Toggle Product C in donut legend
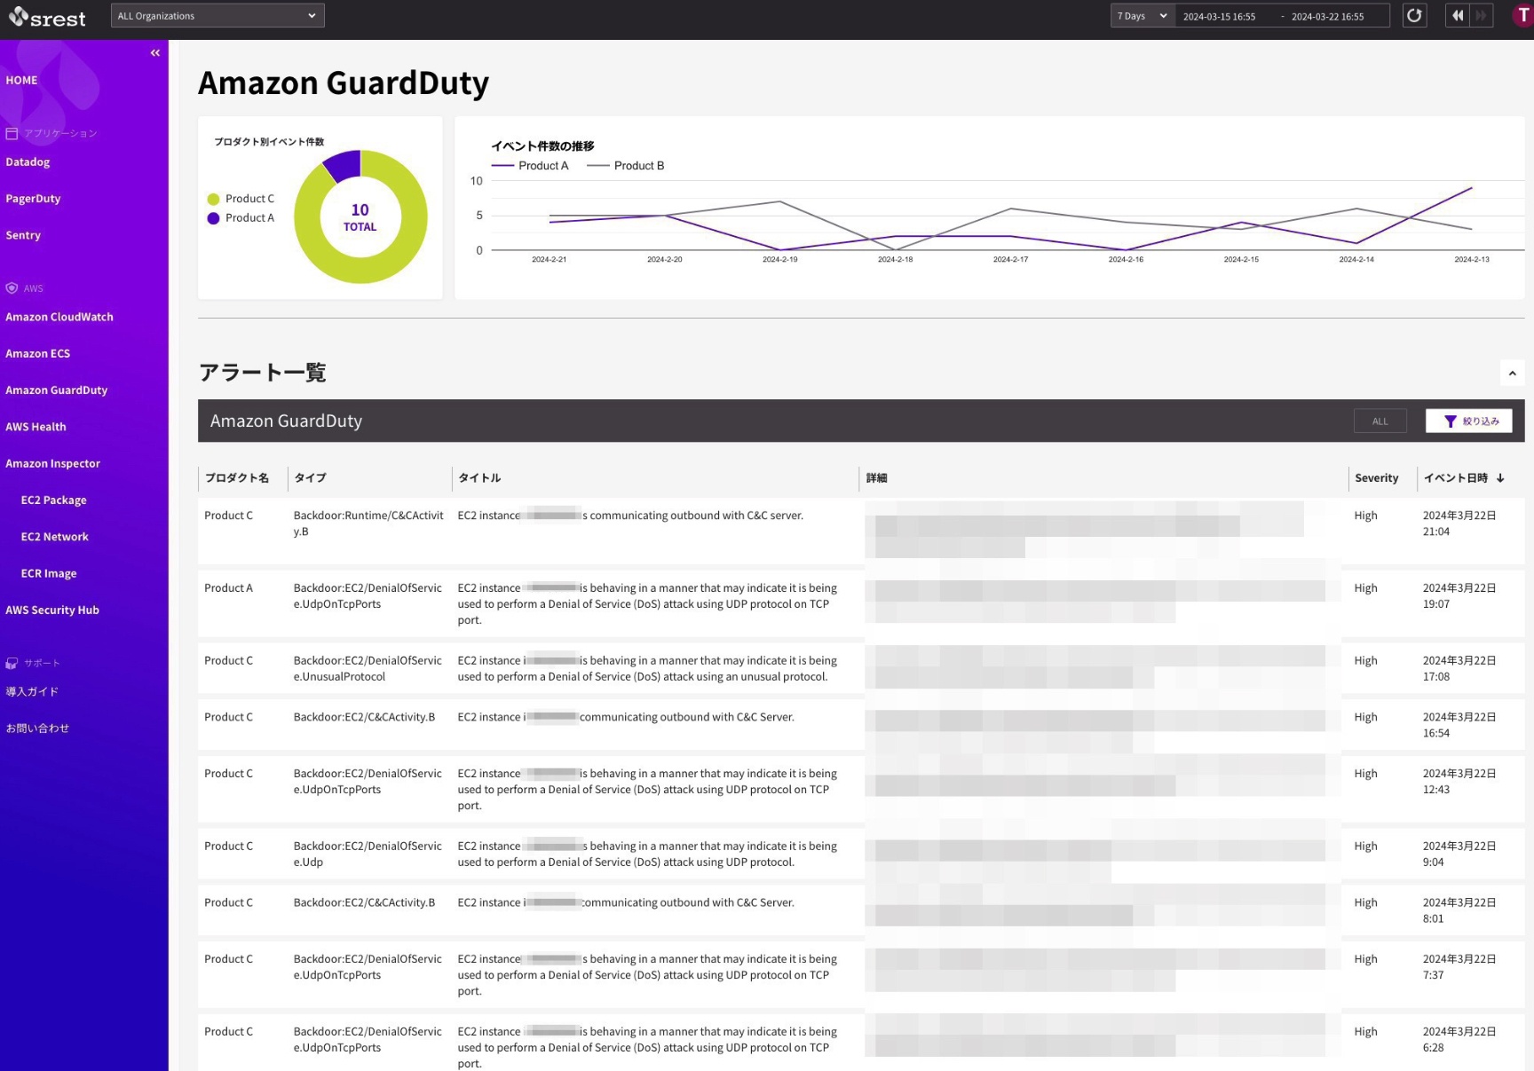 [x=241, y=199]
